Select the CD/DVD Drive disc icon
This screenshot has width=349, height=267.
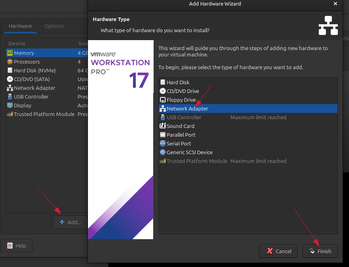tap(162, 91)
